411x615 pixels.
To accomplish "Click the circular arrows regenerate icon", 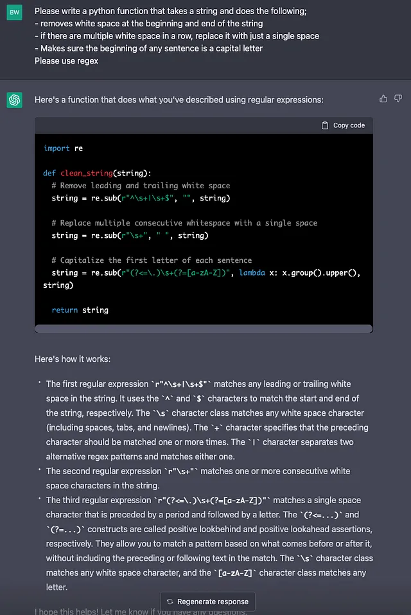I will (170, 602).
